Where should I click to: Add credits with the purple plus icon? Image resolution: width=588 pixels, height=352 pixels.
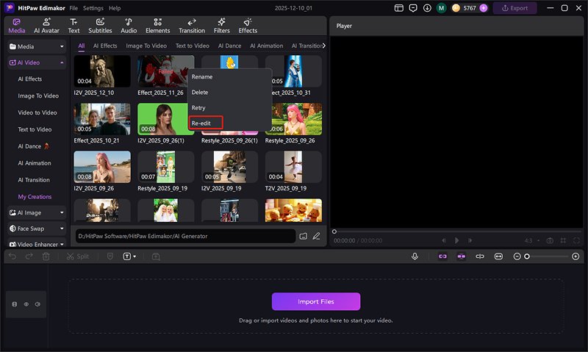click(484, 8)
